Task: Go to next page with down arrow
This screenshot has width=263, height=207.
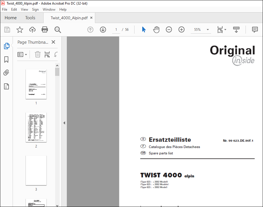Action: (x=103, y=30)
